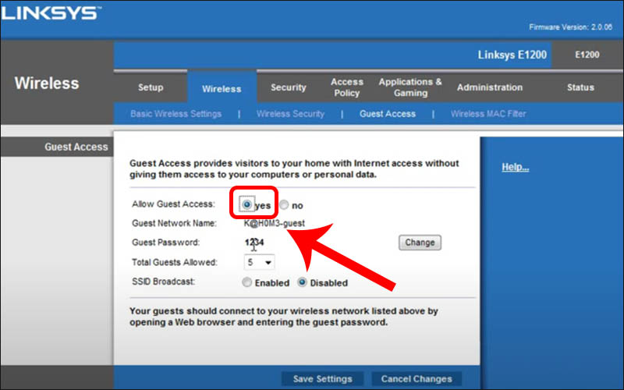This screenshot has width=624, height=390.
Task: Click the Linksys E1200 title
Action: pyautogui.click(x=512, y=55)
